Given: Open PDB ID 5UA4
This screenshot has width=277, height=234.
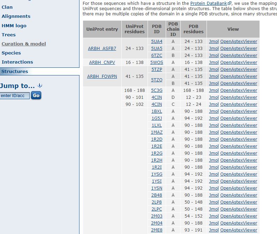Looking at the screenshot, I should (x=157, y=42).
